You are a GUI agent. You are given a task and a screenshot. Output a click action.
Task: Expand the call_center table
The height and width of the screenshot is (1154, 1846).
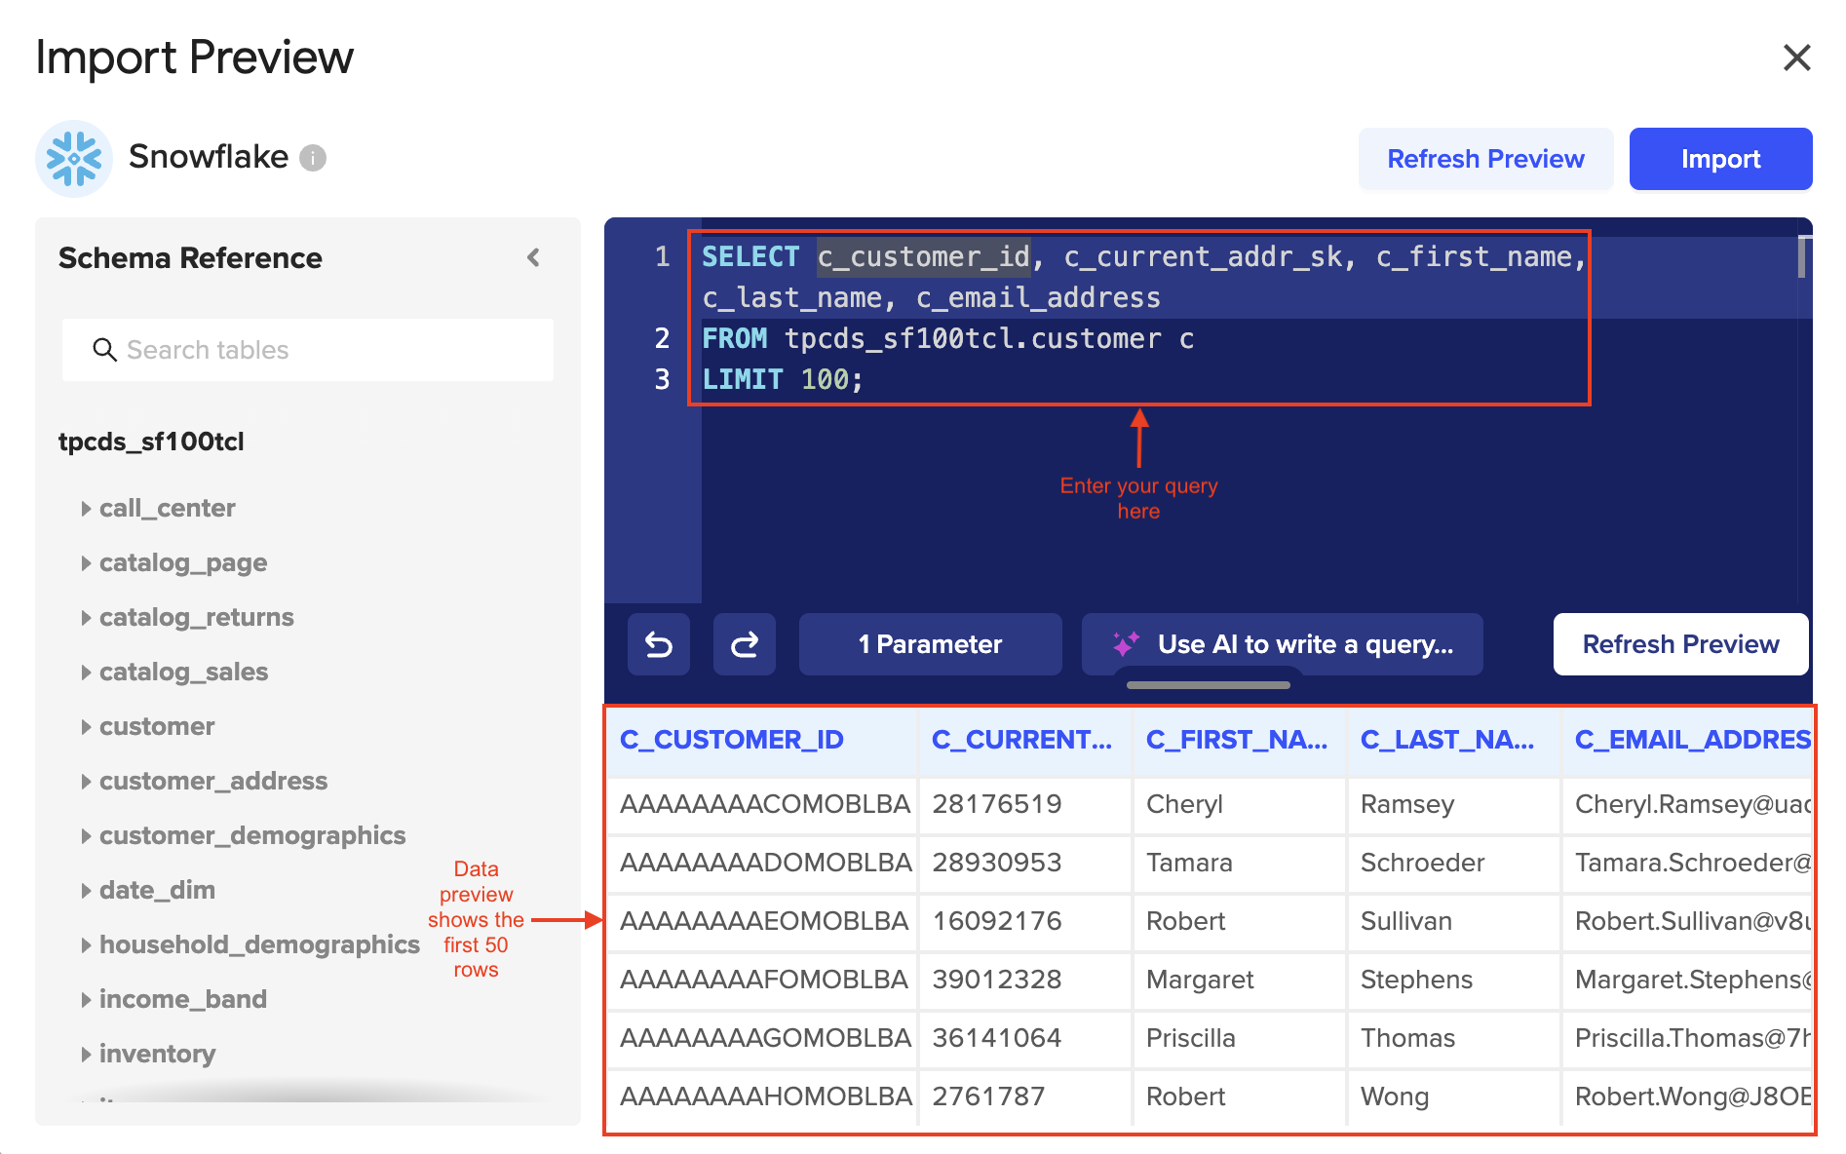[86, 509]
